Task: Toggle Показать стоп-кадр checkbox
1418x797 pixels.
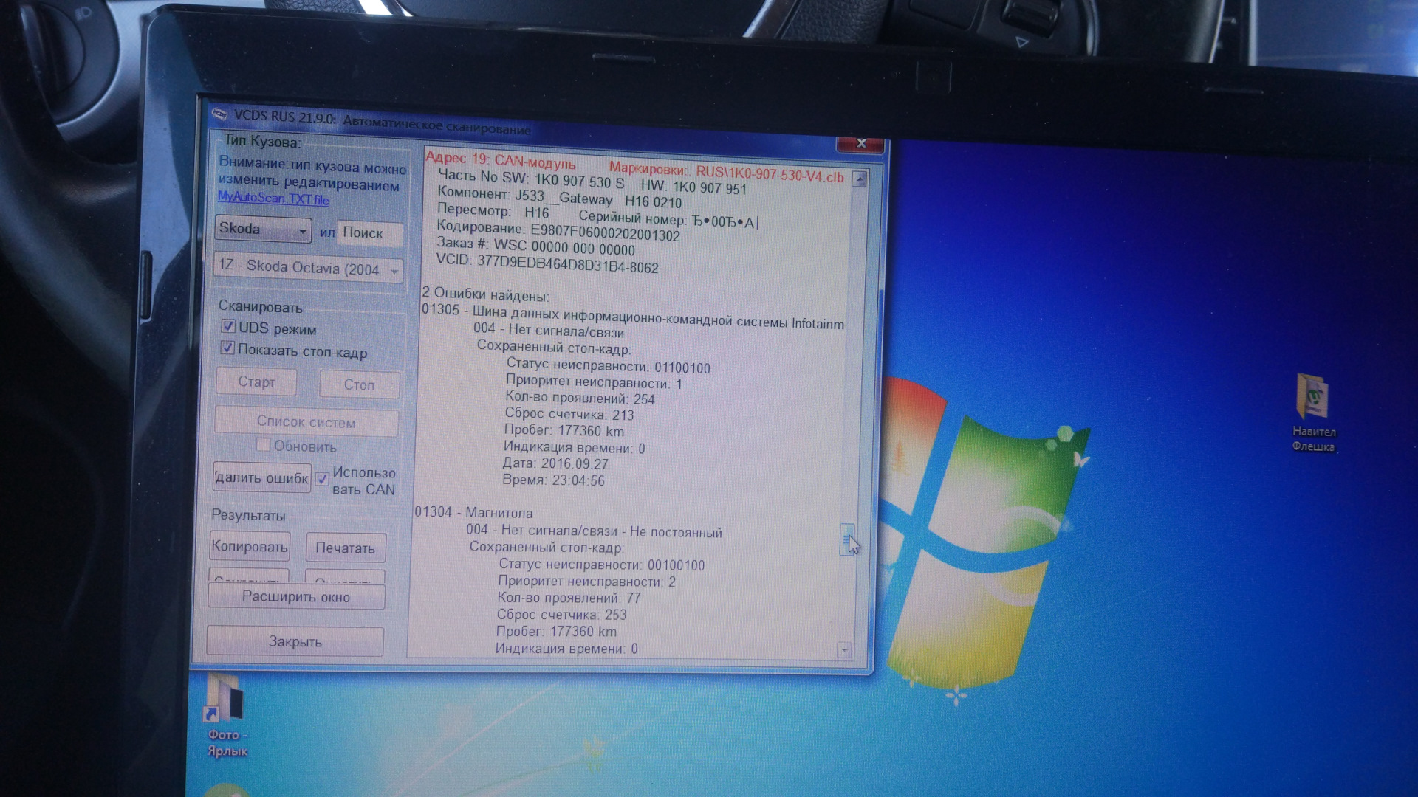Action: (x=227, y=348)
